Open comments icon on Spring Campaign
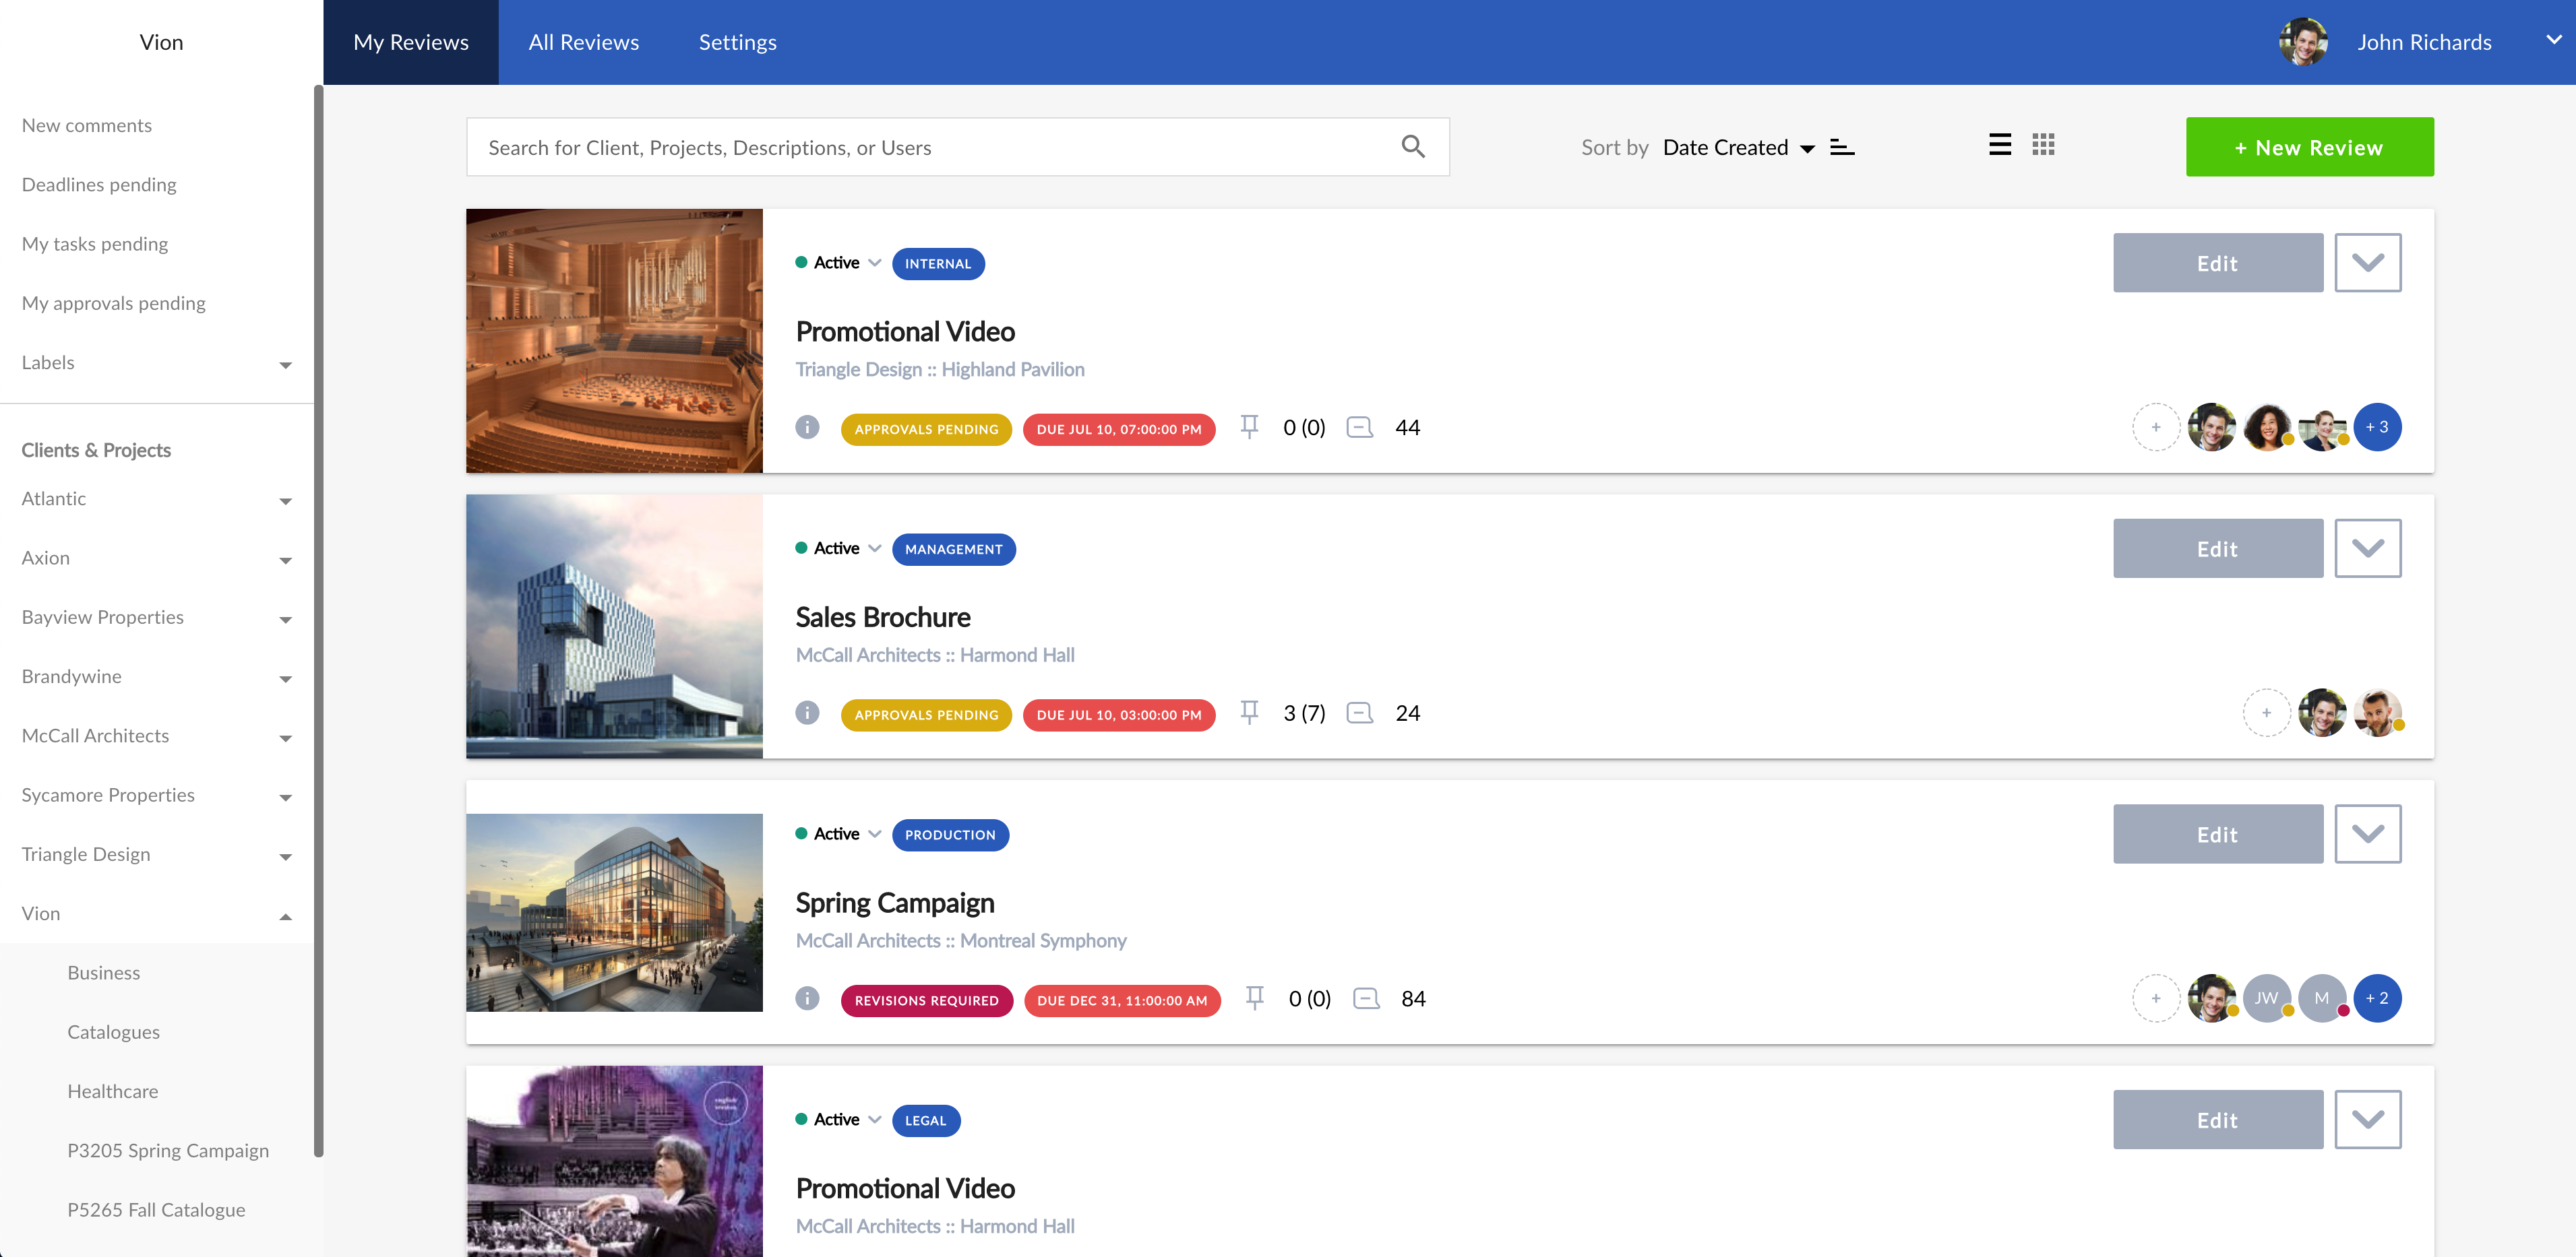Screen dimensions: 2576x1257 point(1365,998)
